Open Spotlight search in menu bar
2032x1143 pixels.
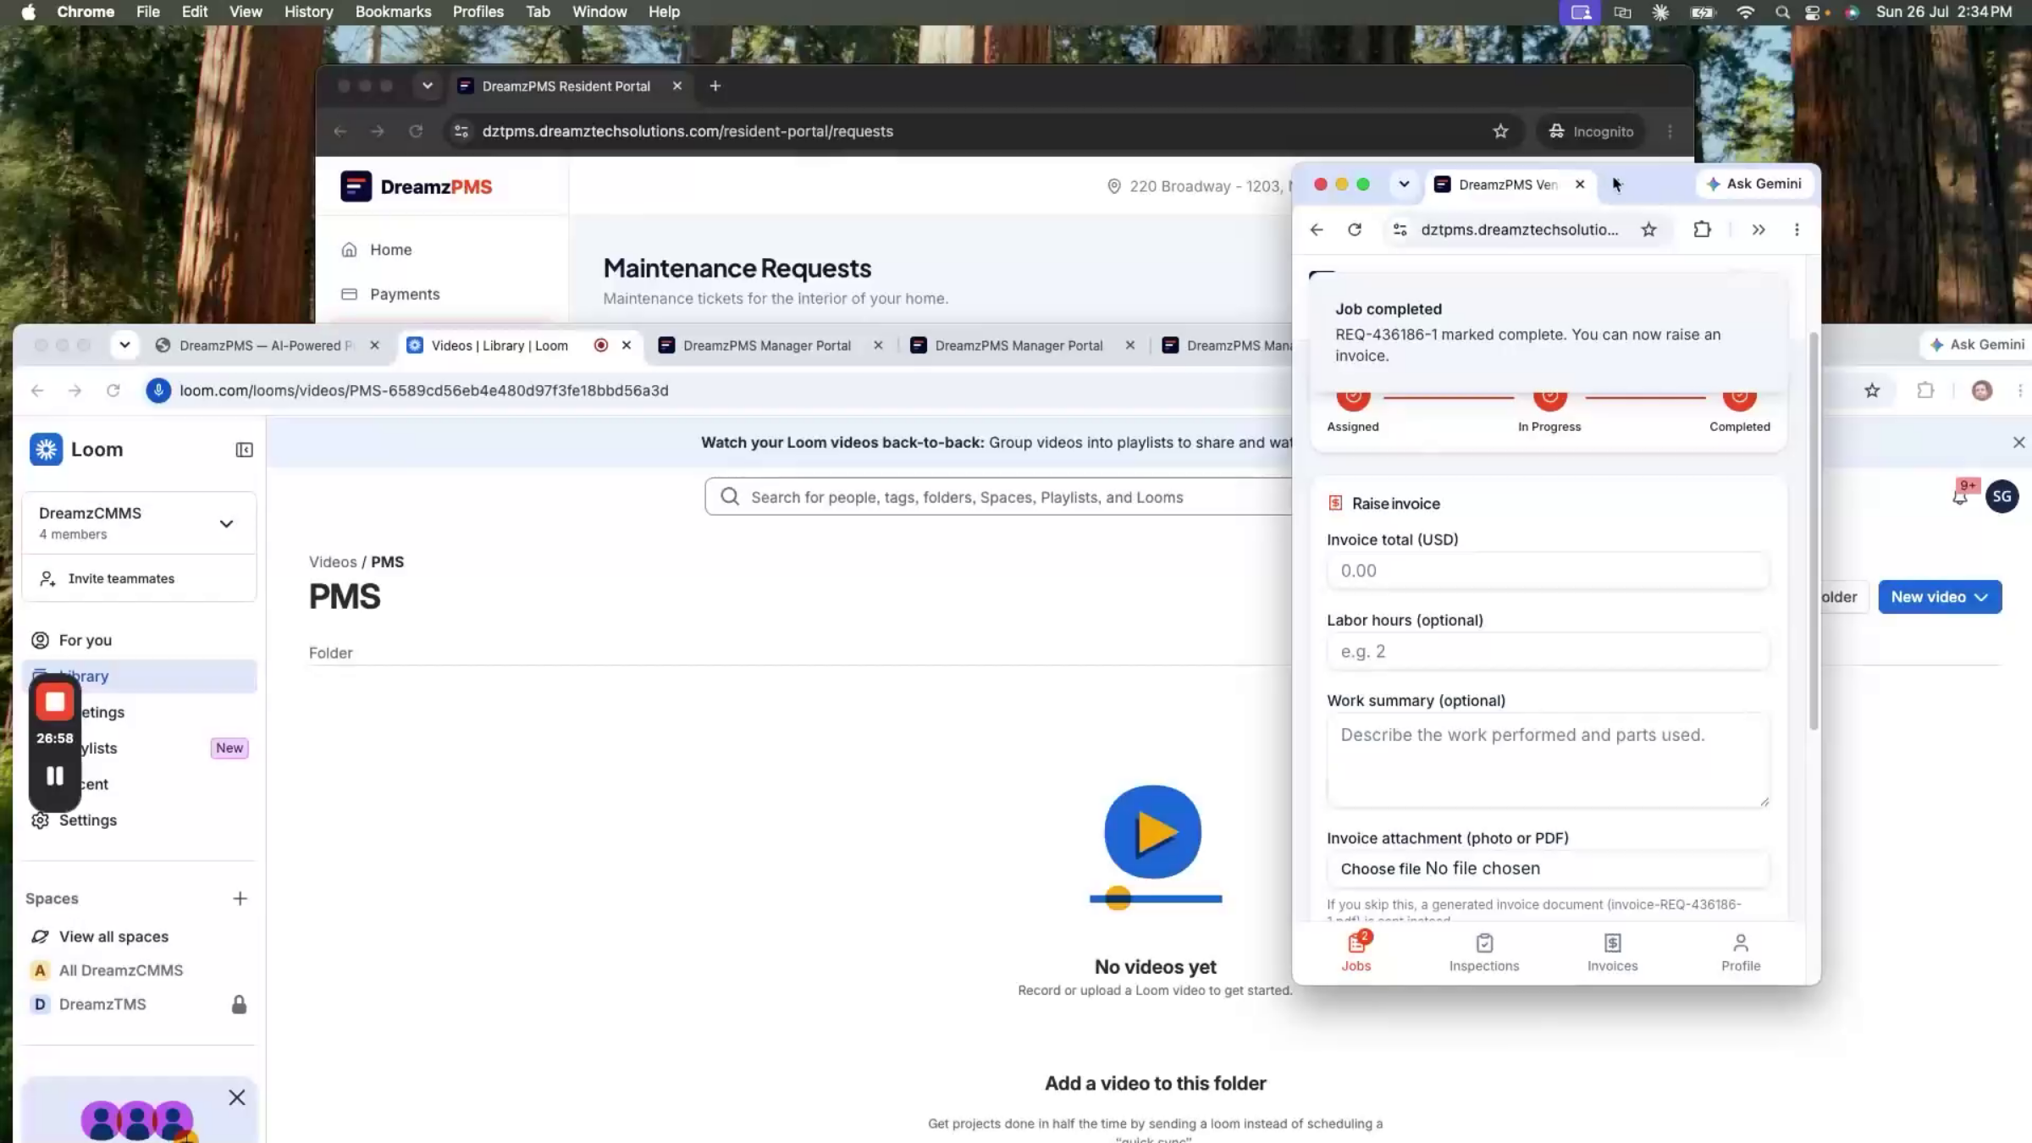(1782, 12)
